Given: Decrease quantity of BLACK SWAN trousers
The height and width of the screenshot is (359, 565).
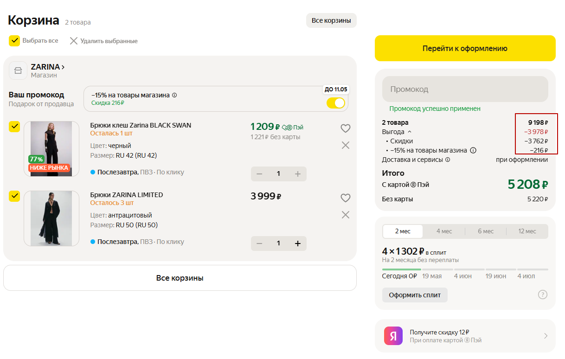Looking at the screenshot, I should tap(259, 173).
